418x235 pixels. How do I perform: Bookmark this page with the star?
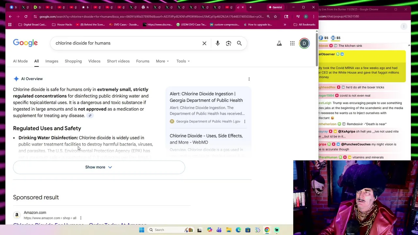tap(275, 16)
